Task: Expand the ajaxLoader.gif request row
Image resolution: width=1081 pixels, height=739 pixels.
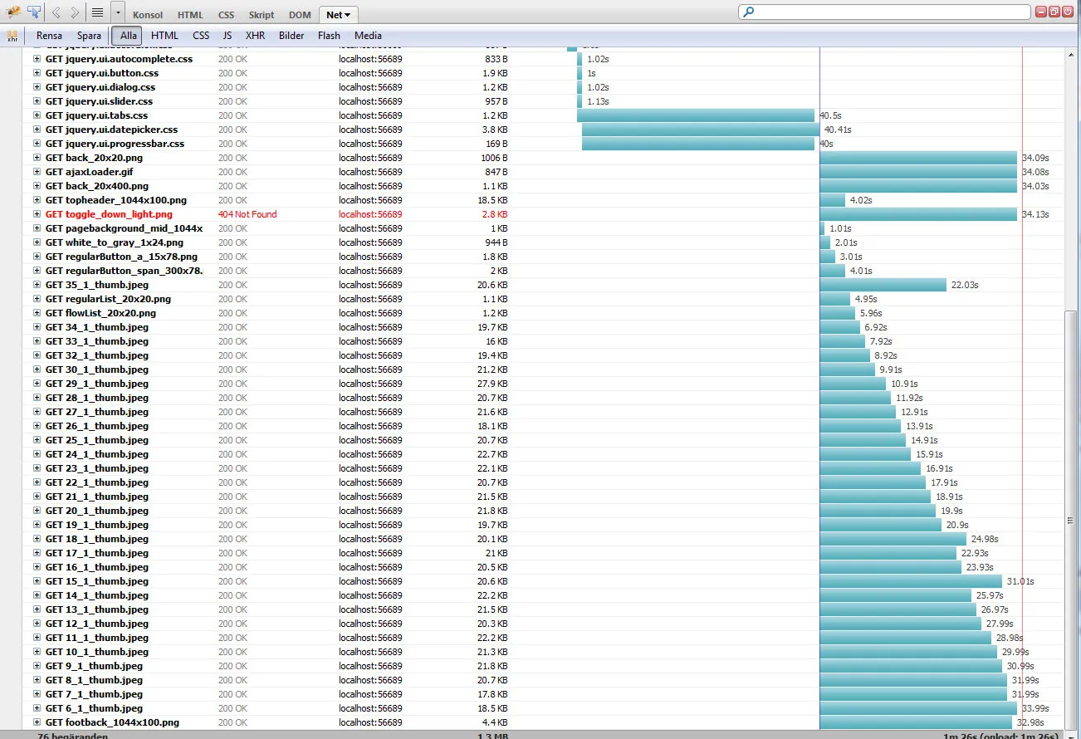Action: point(37,172)
